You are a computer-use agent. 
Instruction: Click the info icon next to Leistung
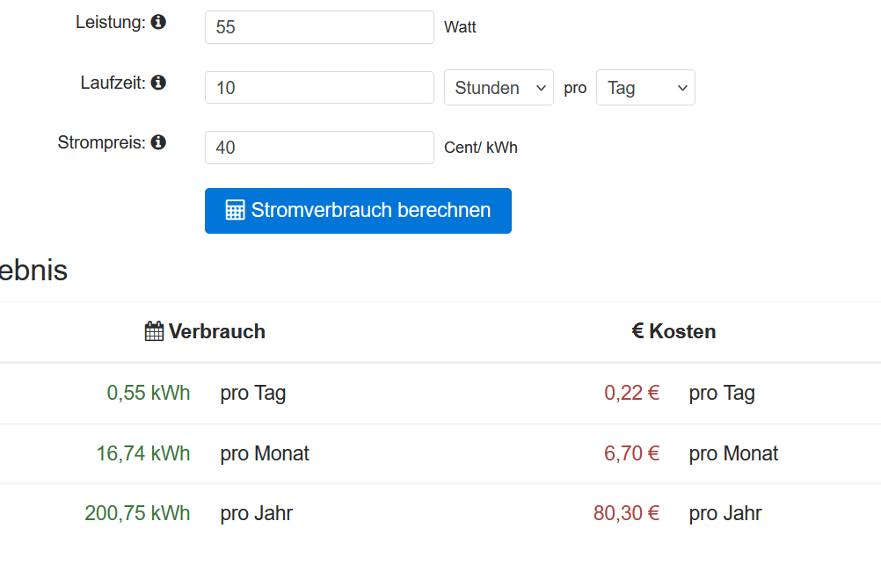click(158, 22)
